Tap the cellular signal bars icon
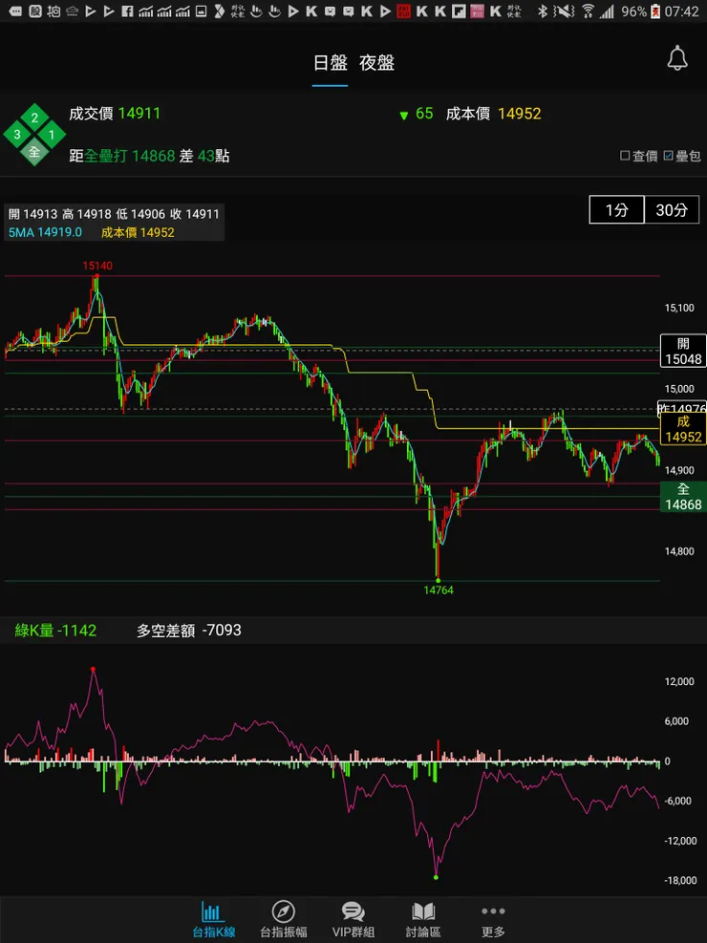Screen dimensions: 707x943 (608, 11)
